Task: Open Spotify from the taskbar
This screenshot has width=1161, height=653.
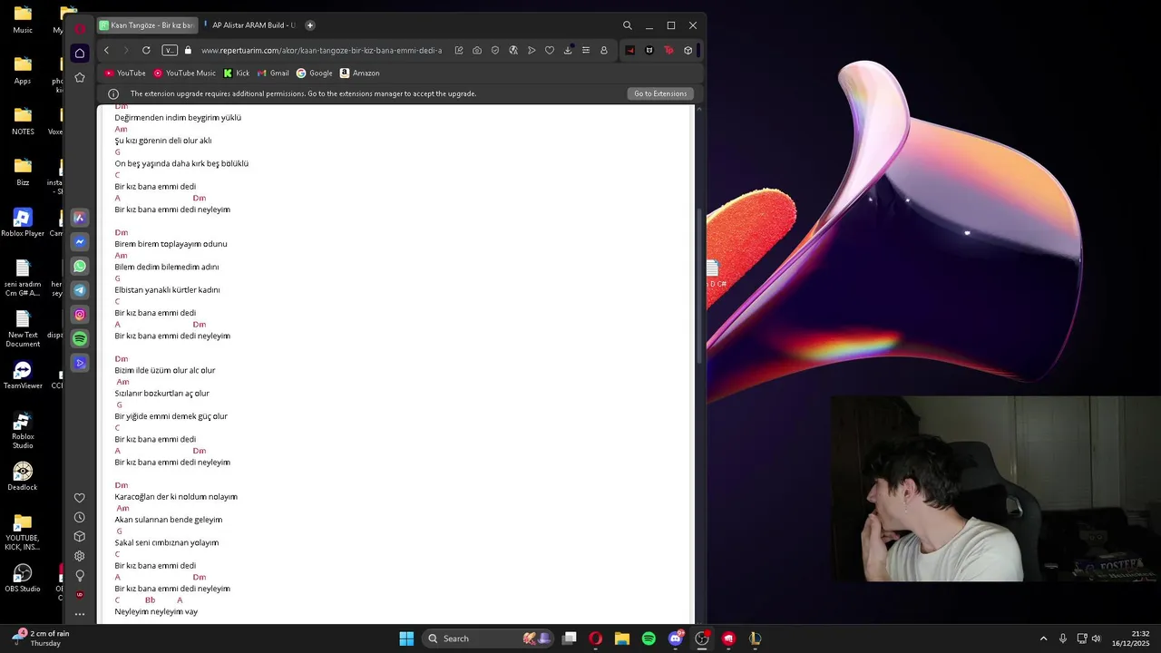Action: pos(649,638)
